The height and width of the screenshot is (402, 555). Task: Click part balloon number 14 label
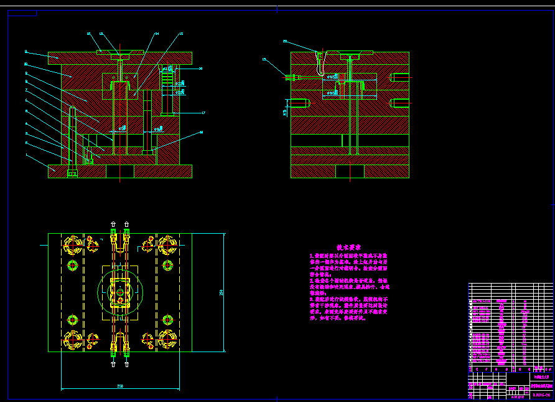(x=157, y=34)
